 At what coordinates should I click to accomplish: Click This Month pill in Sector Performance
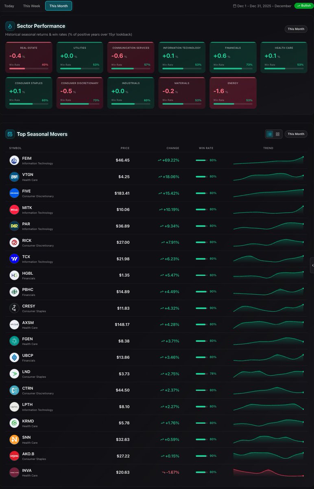(296, 29)
